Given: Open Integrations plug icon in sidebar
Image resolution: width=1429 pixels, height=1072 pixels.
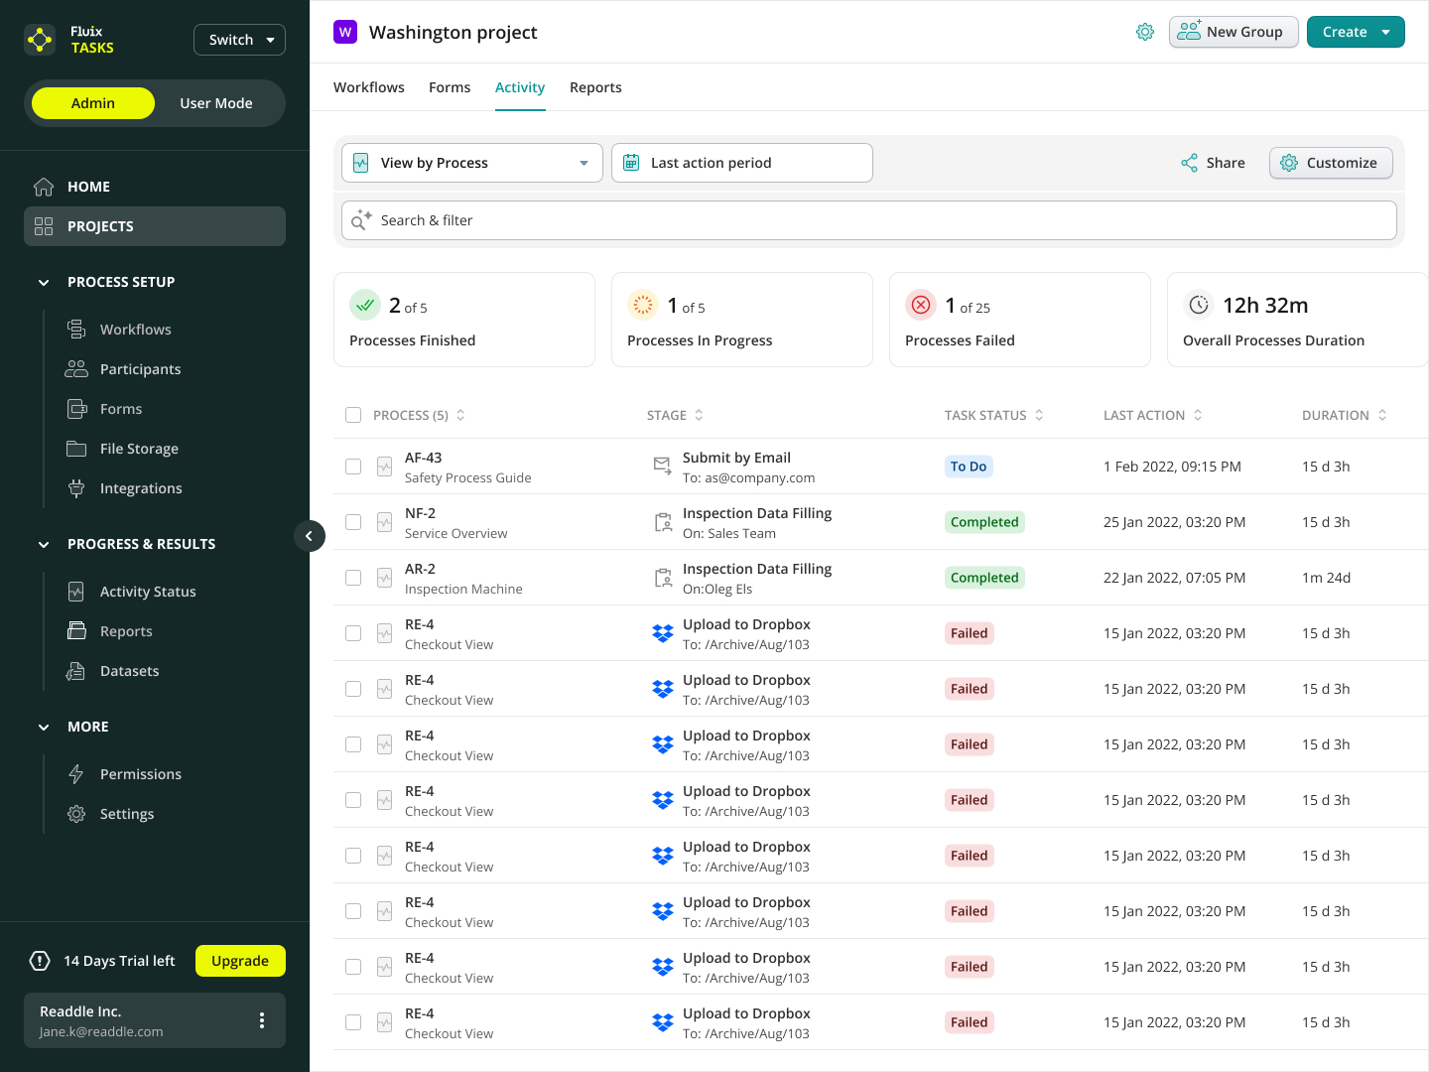Looking at the screenshot, I should click(76, 488).
